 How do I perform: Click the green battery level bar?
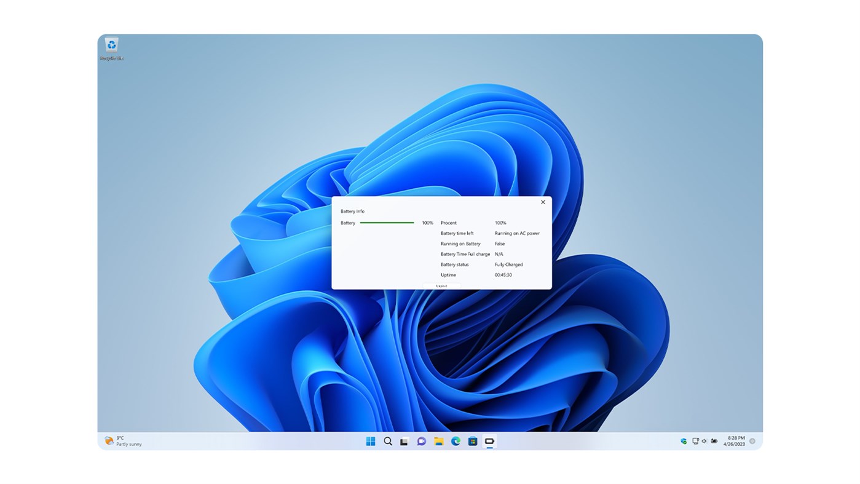pos(387,223)
